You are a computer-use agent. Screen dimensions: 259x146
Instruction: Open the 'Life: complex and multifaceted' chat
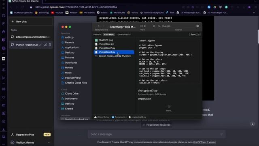[x=31, y=37]
